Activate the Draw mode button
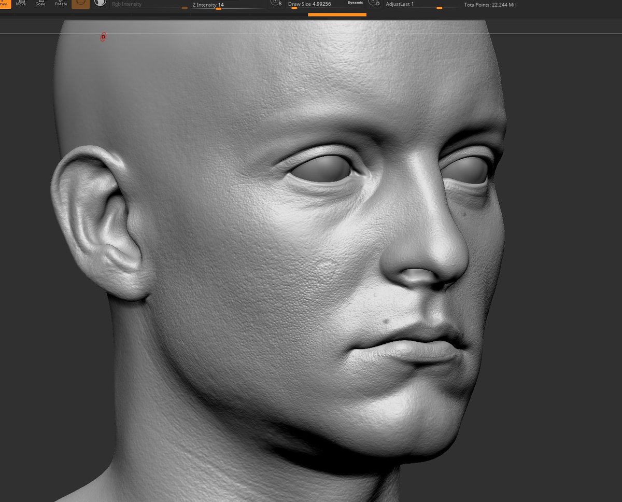This screenshot has width=622, height=502. coord(5,4)
